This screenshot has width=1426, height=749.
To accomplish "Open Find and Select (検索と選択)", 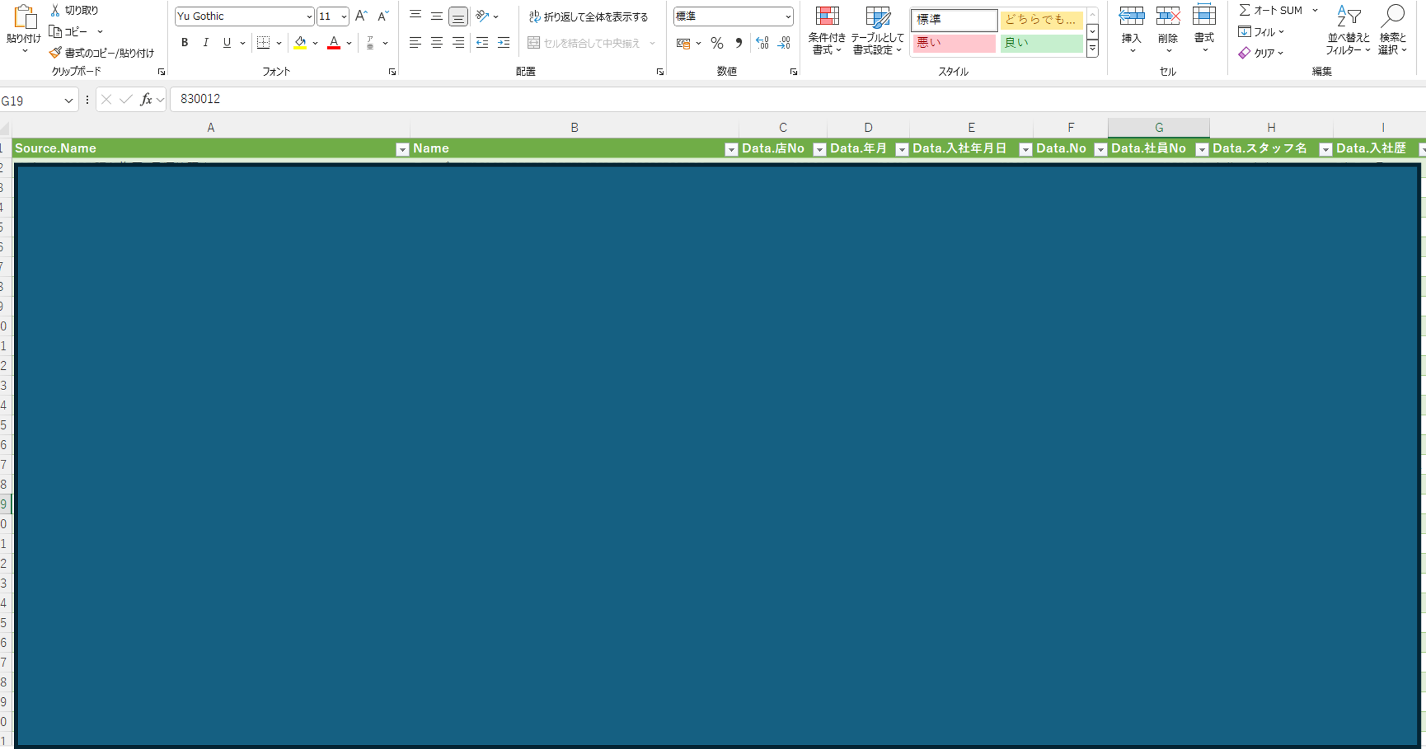I will (1392, 30).
